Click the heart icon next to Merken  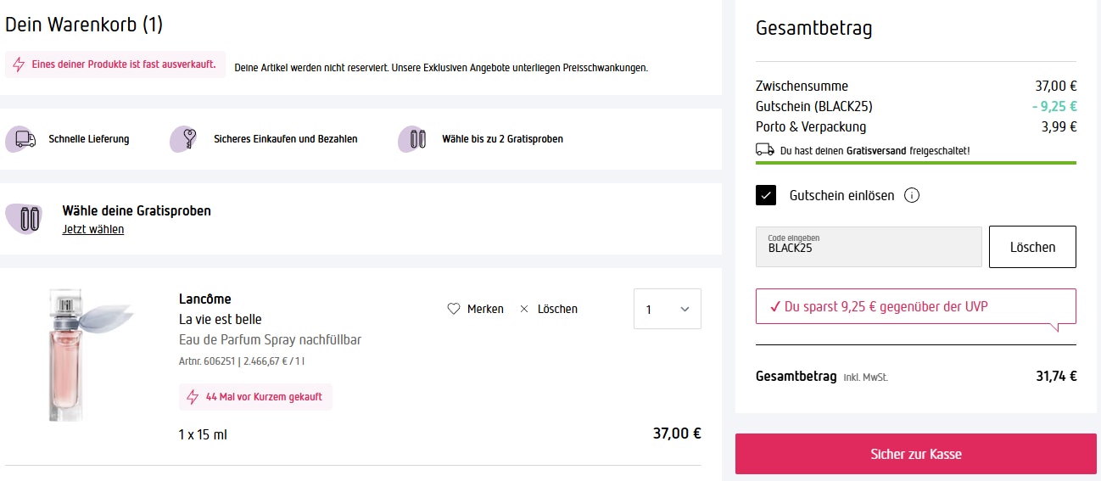[454, 309]
